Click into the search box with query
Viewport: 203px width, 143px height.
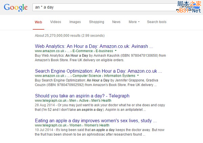click(101, 7)
